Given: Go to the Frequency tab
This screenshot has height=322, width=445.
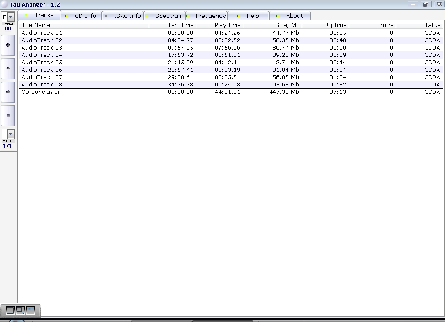Looking at the screenshot, I should pos(207,16).
